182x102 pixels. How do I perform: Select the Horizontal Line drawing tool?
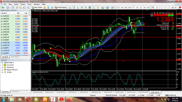point(165,7)
